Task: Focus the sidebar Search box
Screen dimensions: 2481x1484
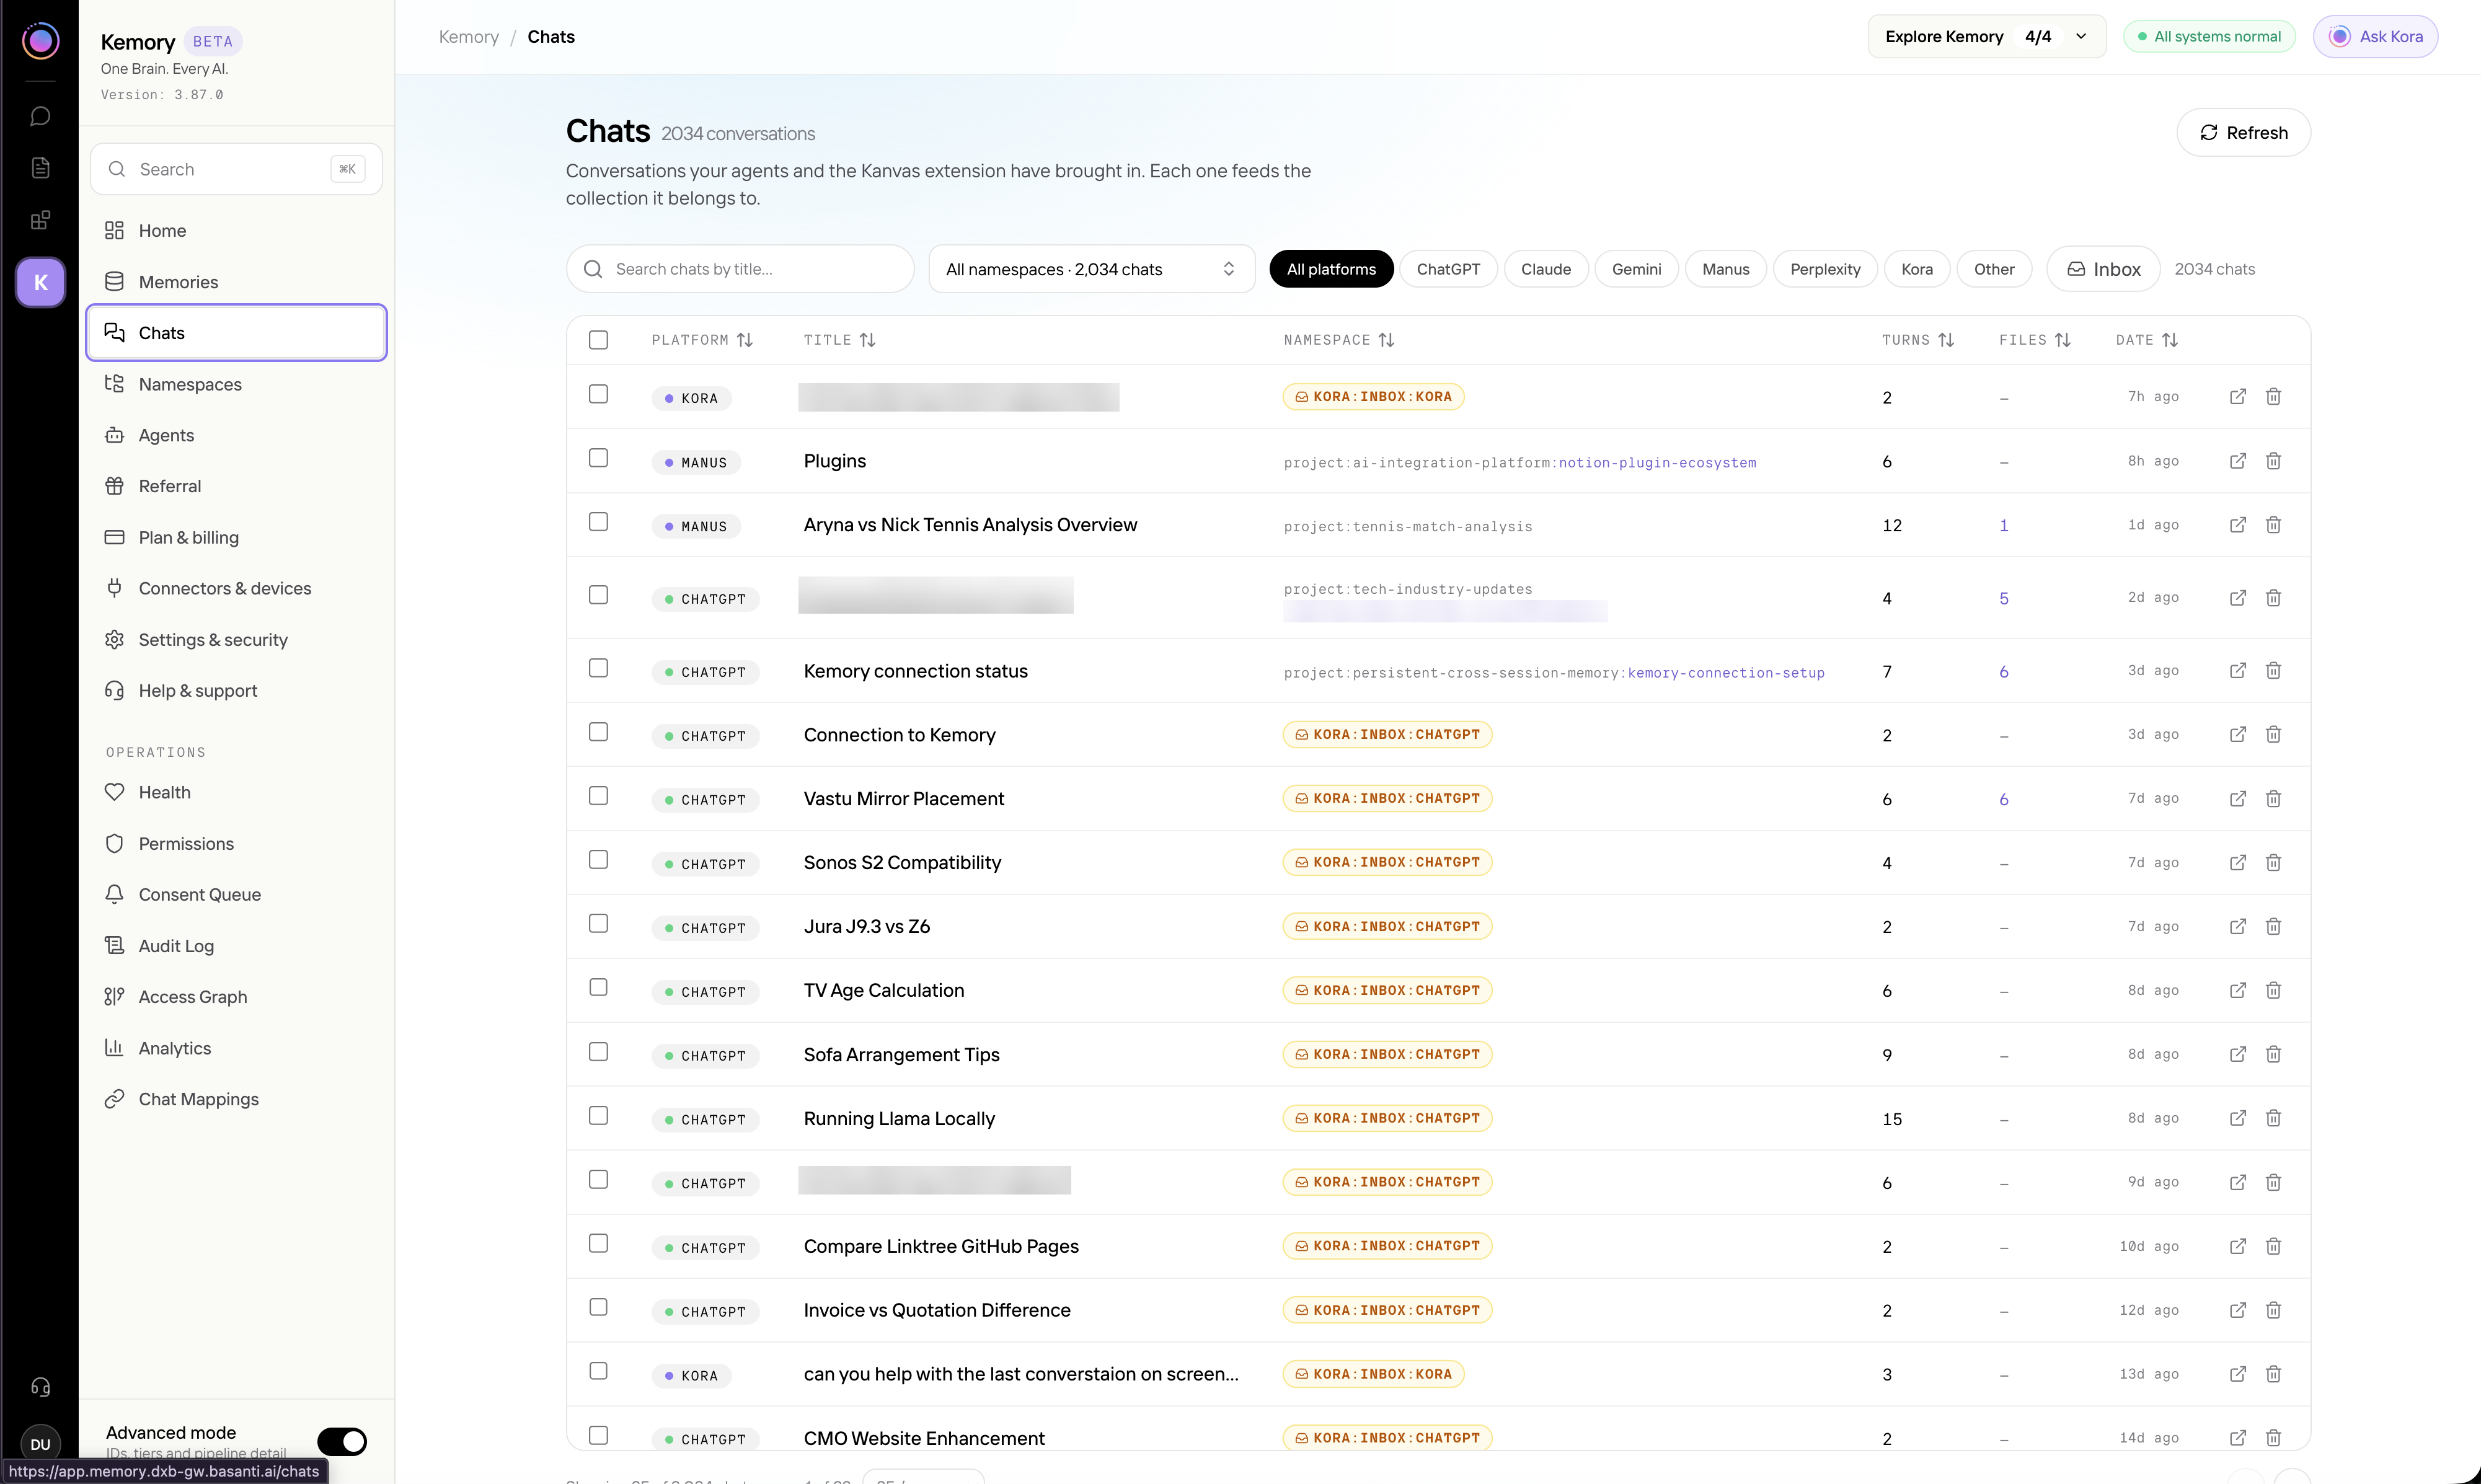Action: click(237, 169)
